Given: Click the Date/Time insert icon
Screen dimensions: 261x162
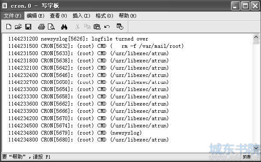Looking at the screenshot, I should click(x=120, y=27).
